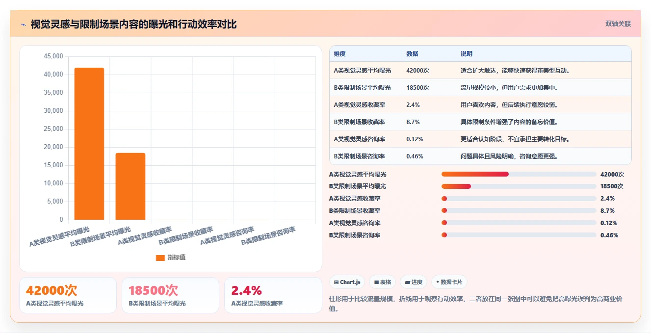This screenshot has height=333, width=651.
Task: Click the Chart.js tag chip
Action: tap(347, 282)
